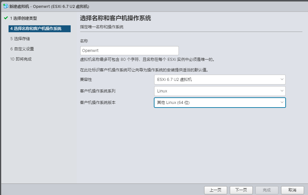Select step 4 选择名称和客户机操作系统
The image size is (308, 195).
pyautogui.click(x=39, y=29)
